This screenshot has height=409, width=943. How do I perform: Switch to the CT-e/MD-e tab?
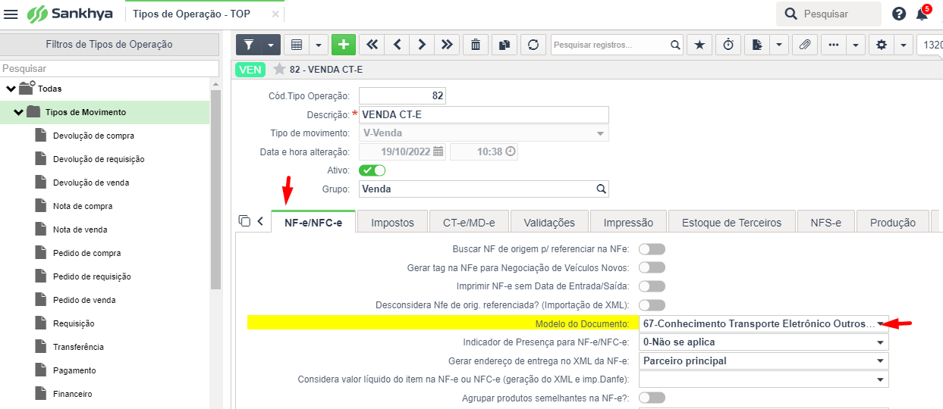[469, 222]
